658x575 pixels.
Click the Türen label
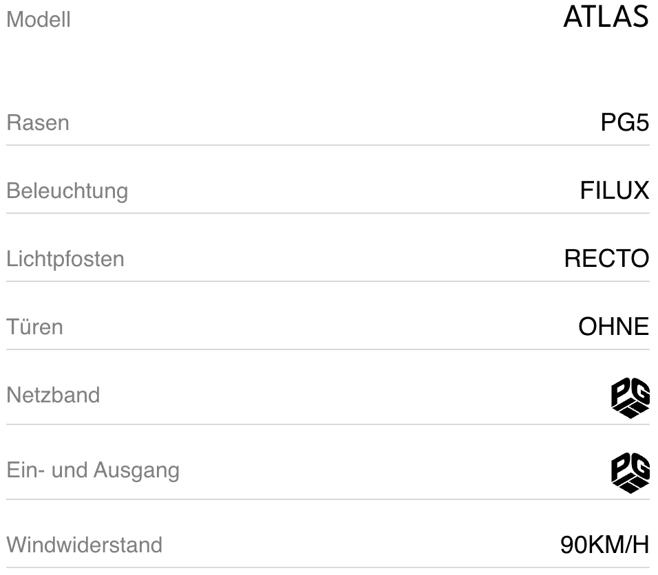pyautogui.click(x=34, y=327)
